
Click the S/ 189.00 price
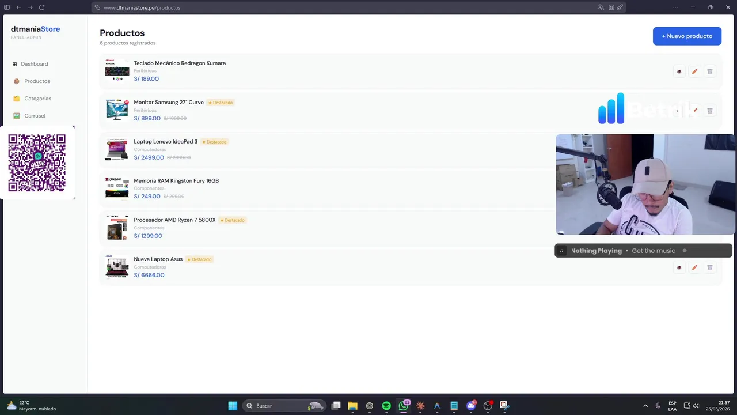(x=146, y=79)
